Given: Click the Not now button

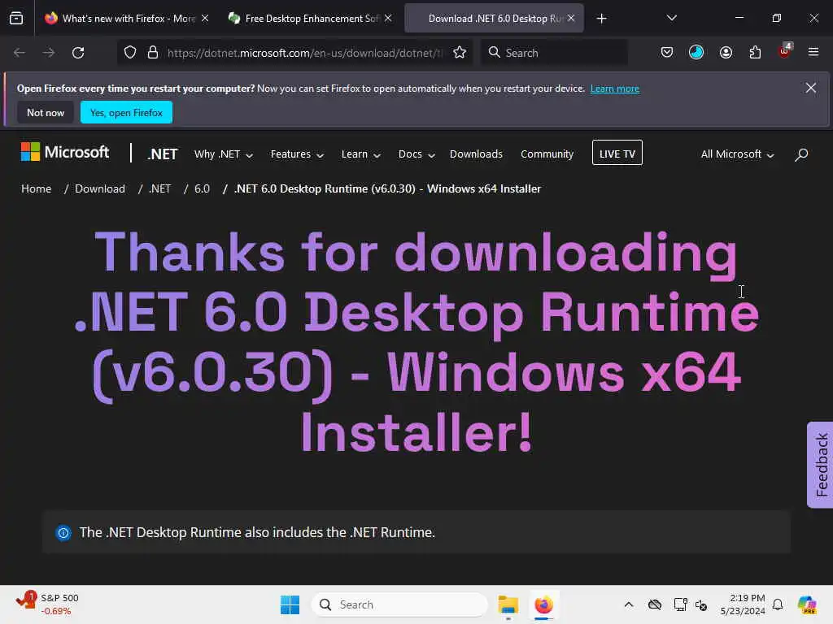Looking at the screenshot, I should tap(46, 112).
